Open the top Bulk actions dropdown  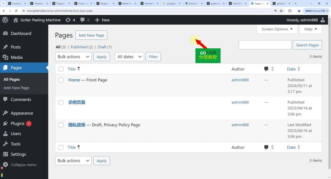(73, 57)
